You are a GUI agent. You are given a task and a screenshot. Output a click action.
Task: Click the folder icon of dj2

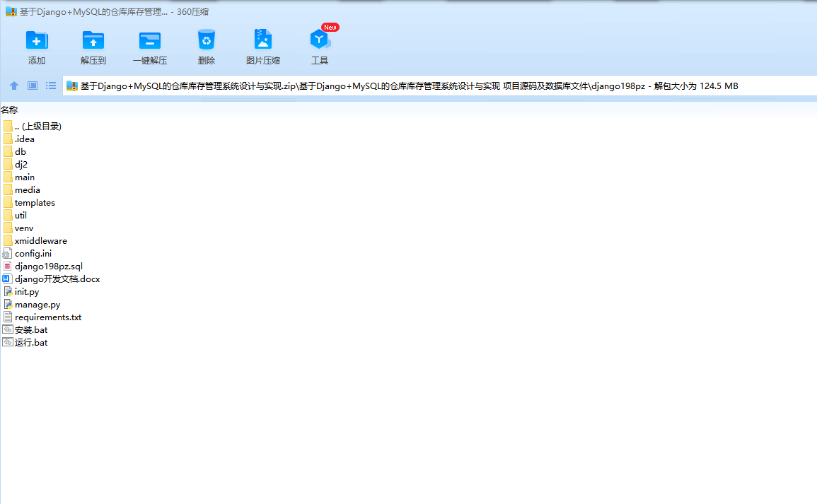pos(7,165)
